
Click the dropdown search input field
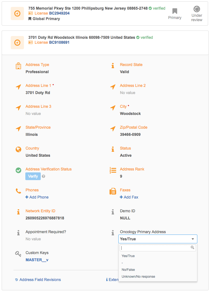click(x=156, y=248)
